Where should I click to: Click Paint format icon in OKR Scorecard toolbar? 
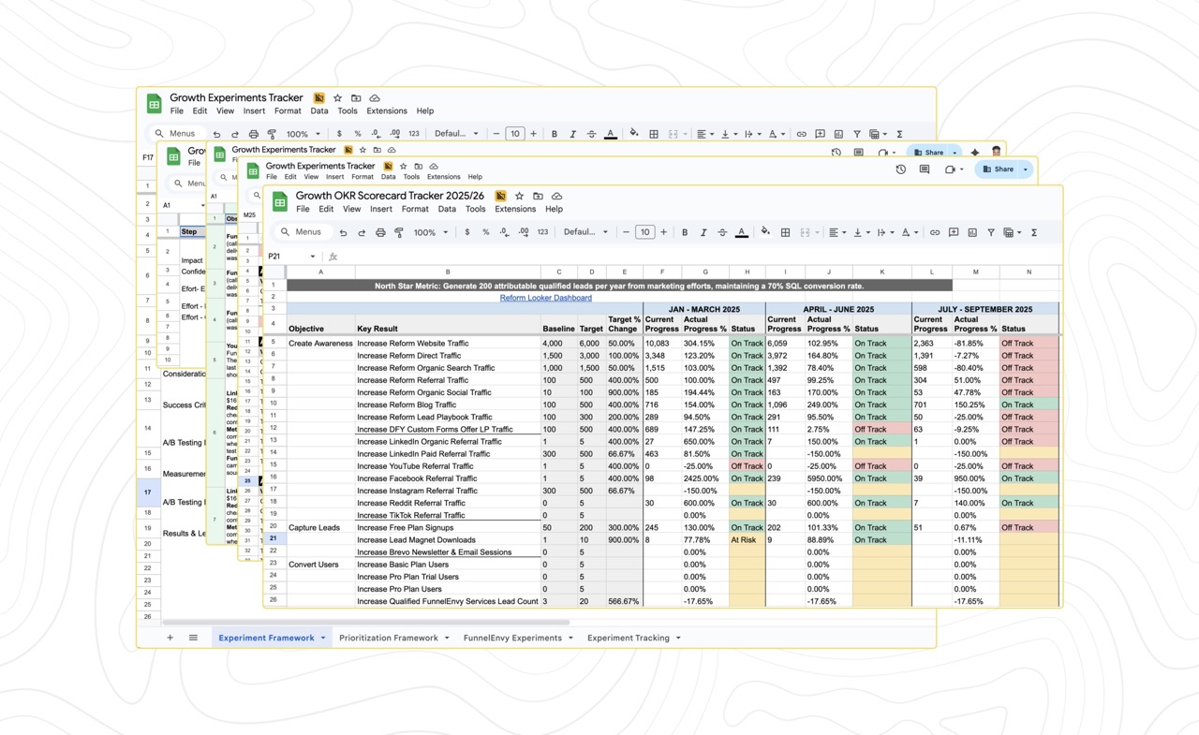tap(399, 232)
